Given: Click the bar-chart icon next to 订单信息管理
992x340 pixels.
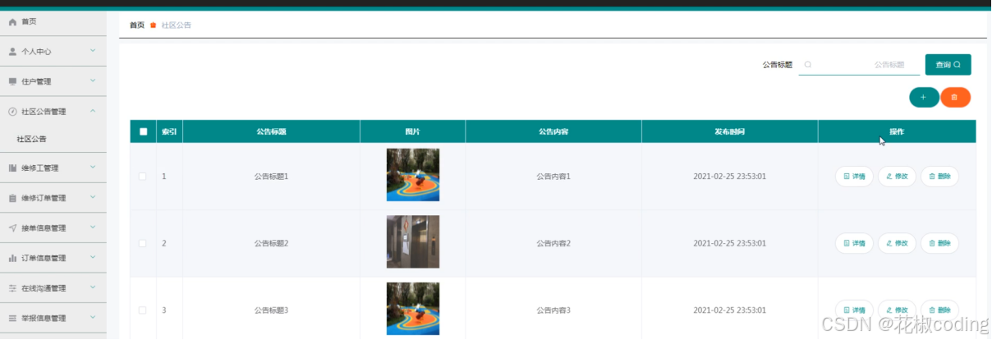Looking at the screenshot, I should coord(12,258).
